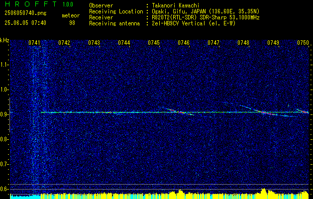The image size is (313, 199).
Task: Click the 1.0 kHz axis label
Action: [x=4, y=90]
